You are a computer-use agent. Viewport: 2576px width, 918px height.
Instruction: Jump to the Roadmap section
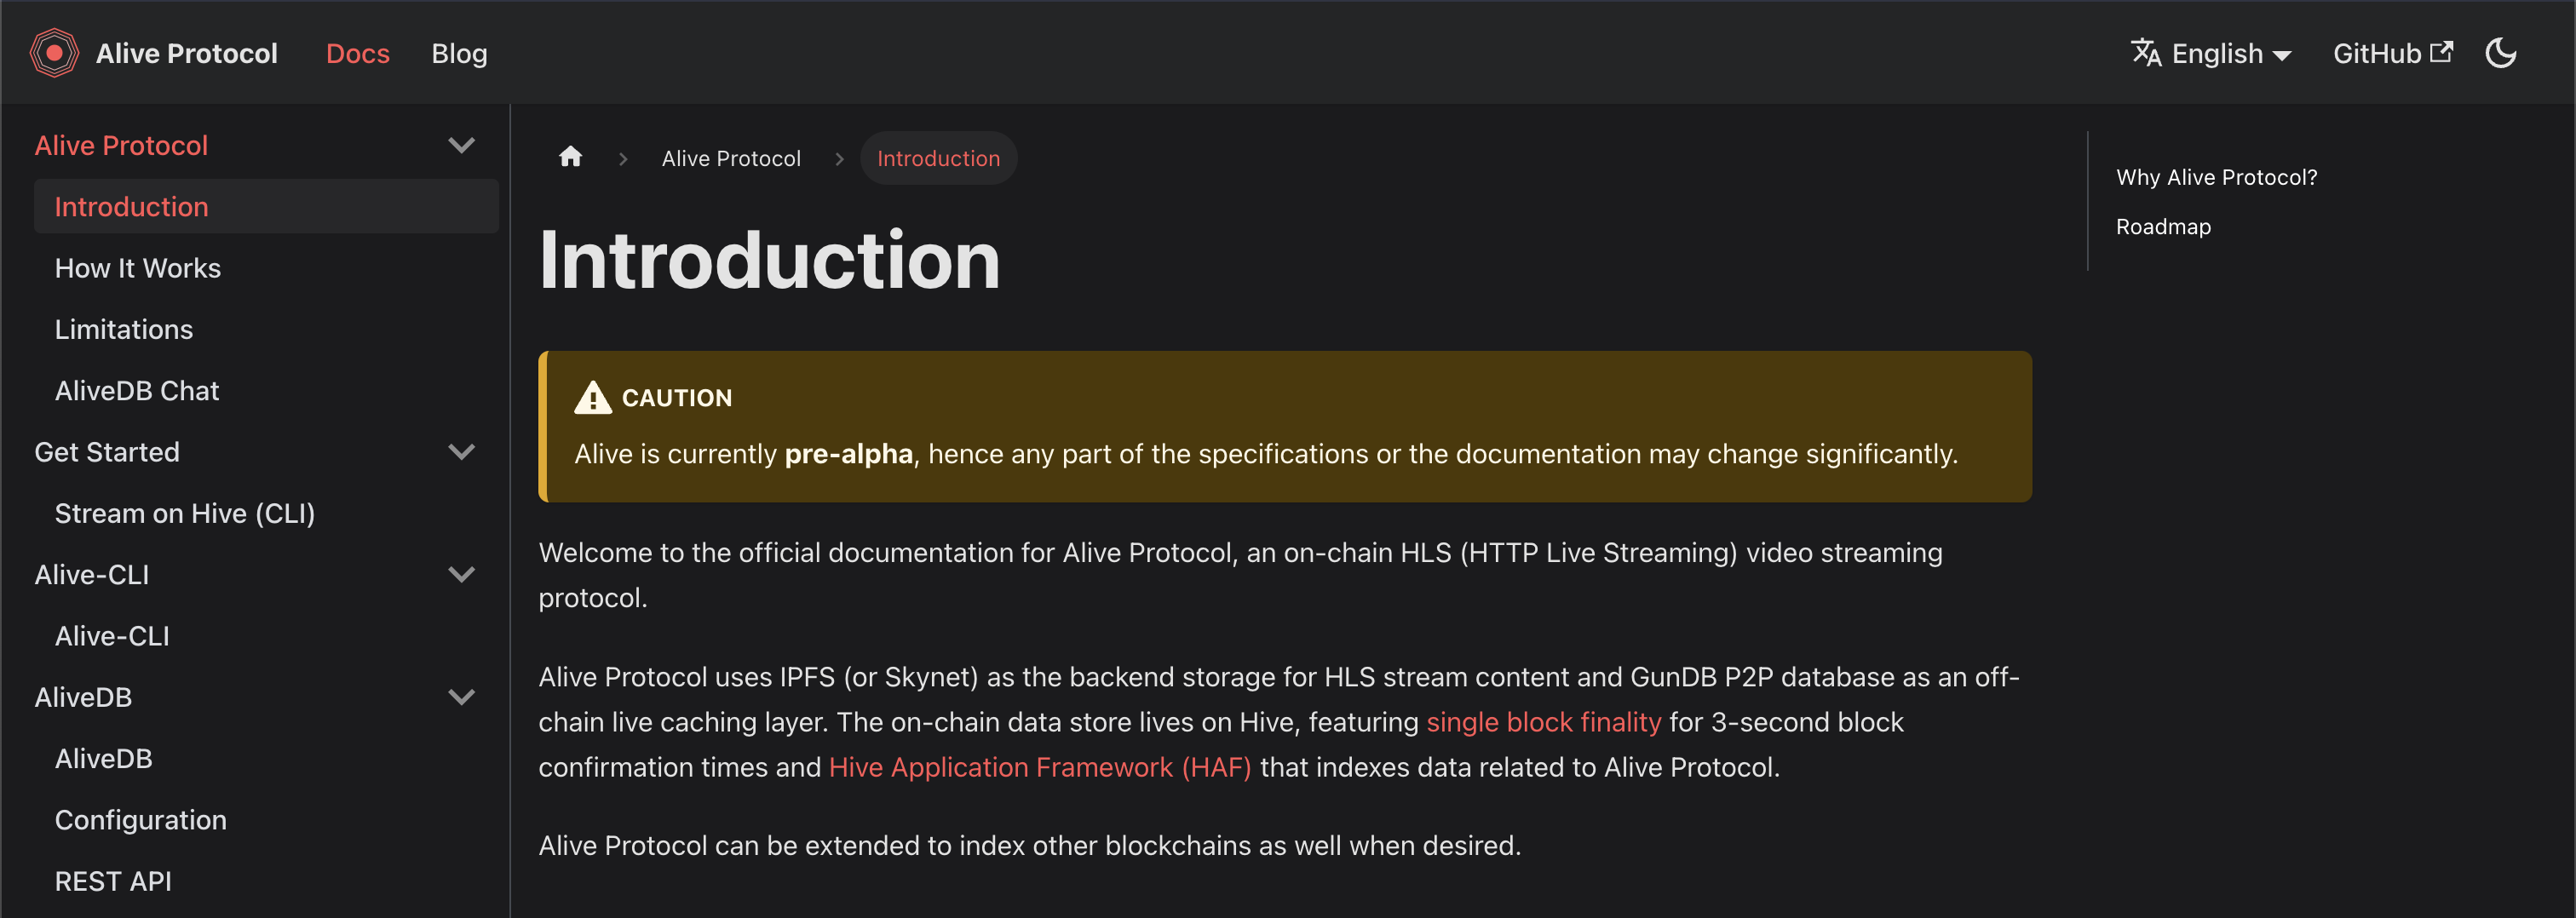[2163, 226]
